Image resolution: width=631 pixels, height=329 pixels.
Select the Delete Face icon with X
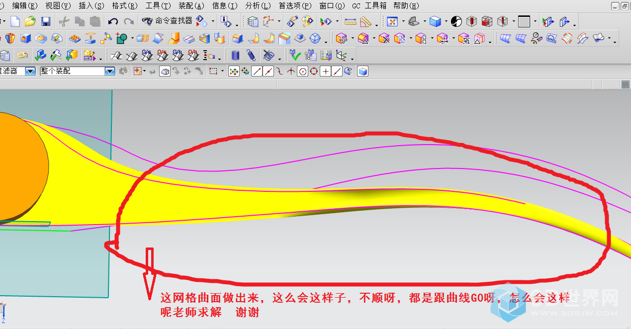383,38
